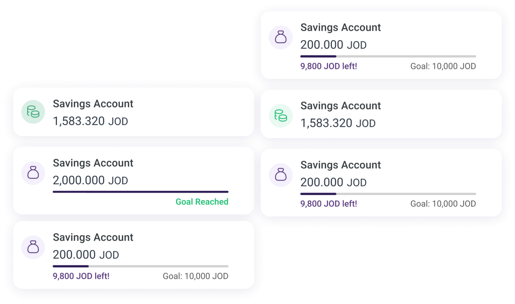The width and height of the screenshot is (515, 304).
Task: Tap money bag icon on bottom-left savings card
Action: point(33,247)
